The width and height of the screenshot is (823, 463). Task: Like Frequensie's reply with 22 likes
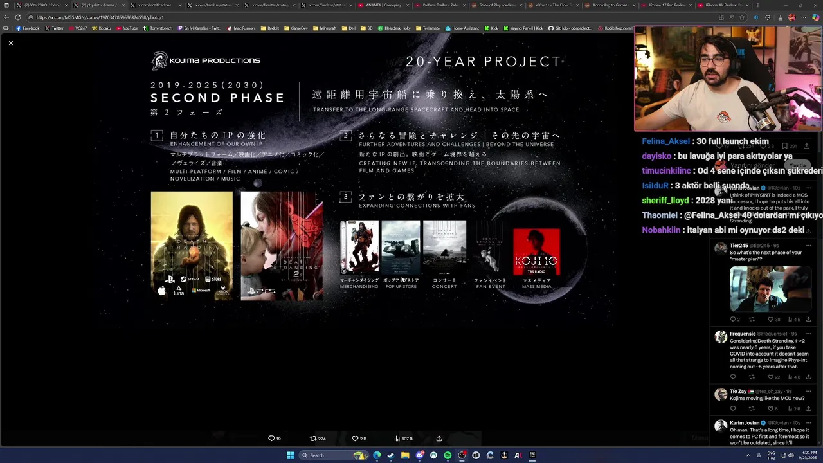(770, 377)
